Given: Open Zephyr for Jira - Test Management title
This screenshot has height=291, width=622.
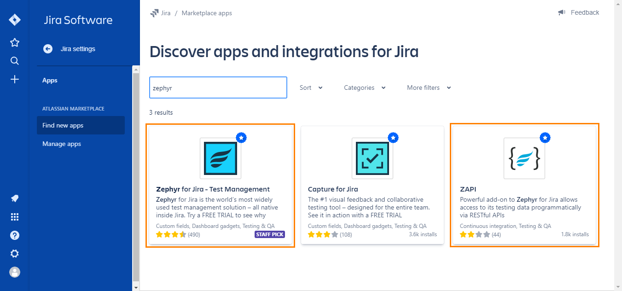Looking at the screenshot, I should point(213,189).
